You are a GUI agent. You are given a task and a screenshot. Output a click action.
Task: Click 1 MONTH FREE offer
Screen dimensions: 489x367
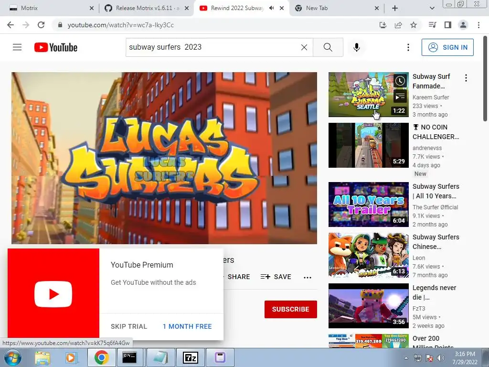tap(187, 326)
